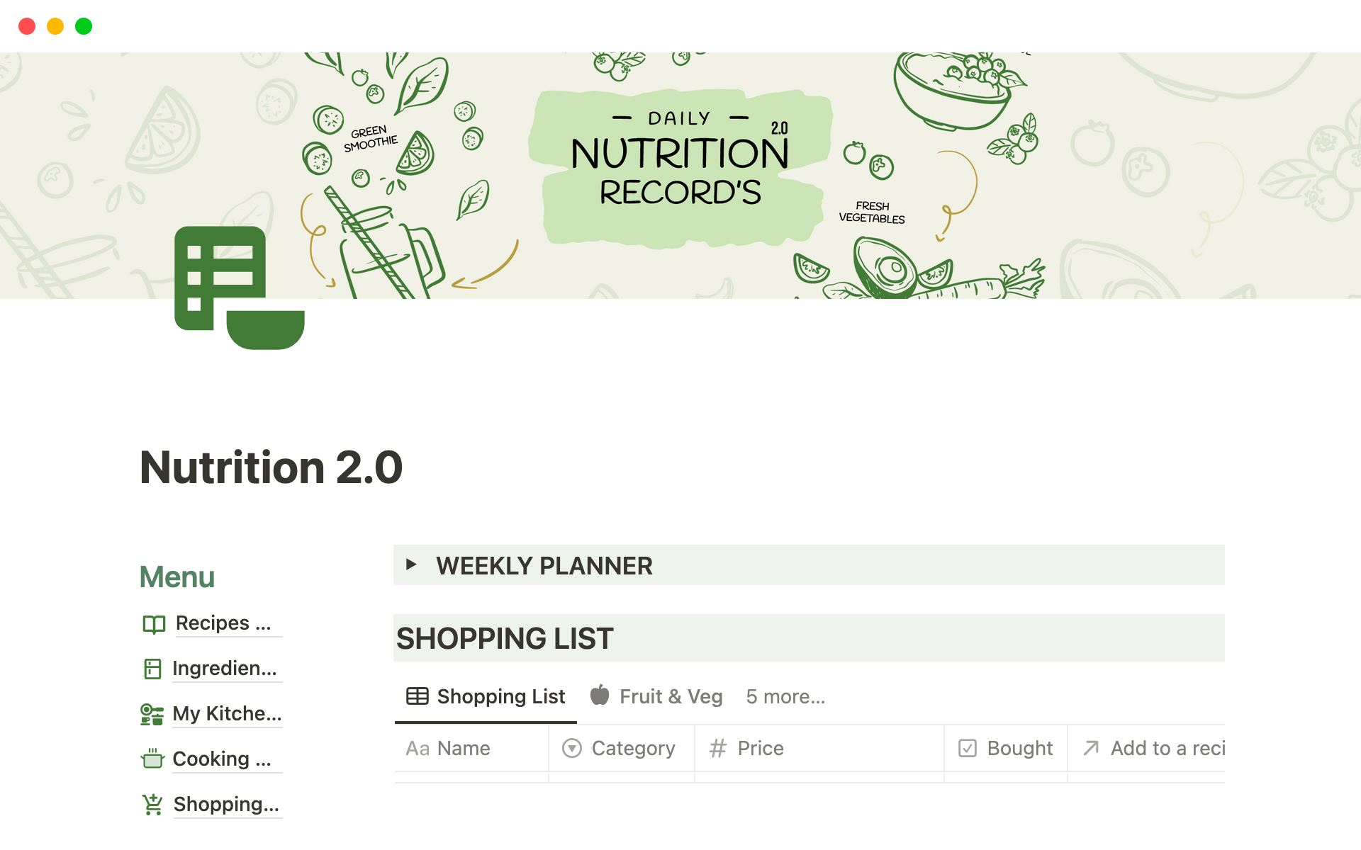The width and height of the screenshot is (1361, 850).
Task: Click the Recipes book icon
Action: click(154, 624)
